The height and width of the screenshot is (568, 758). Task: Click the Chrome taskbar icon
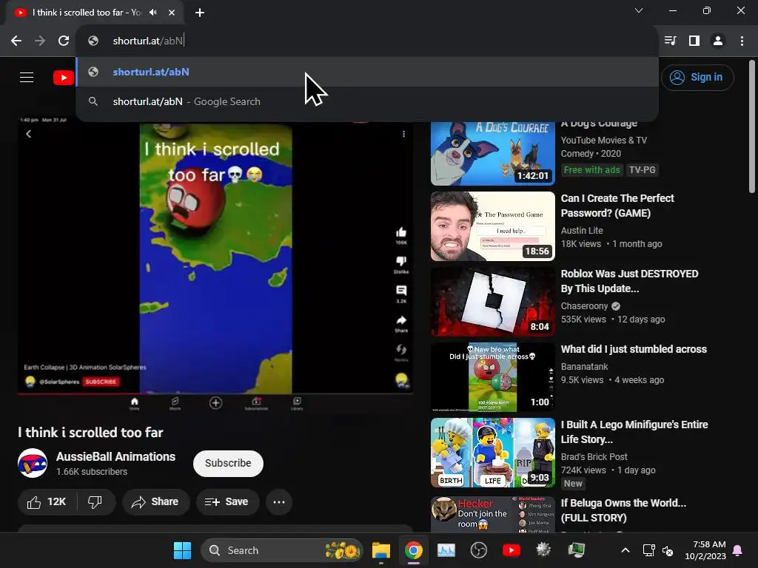point(413,550)
